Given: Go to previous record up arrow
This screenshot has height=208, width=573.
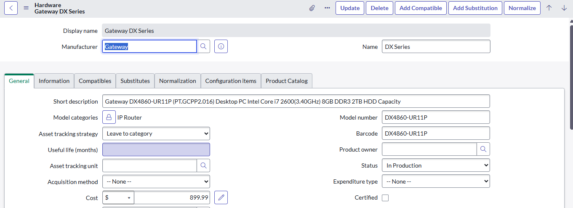Looking at the screenshot, I should 549,8.
